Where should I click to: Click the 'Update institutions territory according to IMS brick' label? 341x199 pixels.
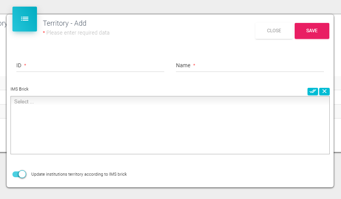click(x=79, y=174)
